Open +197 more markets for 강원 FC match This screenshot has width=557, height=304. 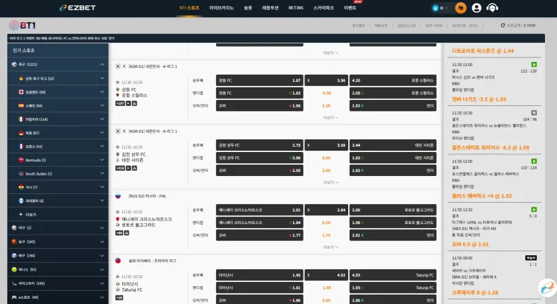(120, 103)
